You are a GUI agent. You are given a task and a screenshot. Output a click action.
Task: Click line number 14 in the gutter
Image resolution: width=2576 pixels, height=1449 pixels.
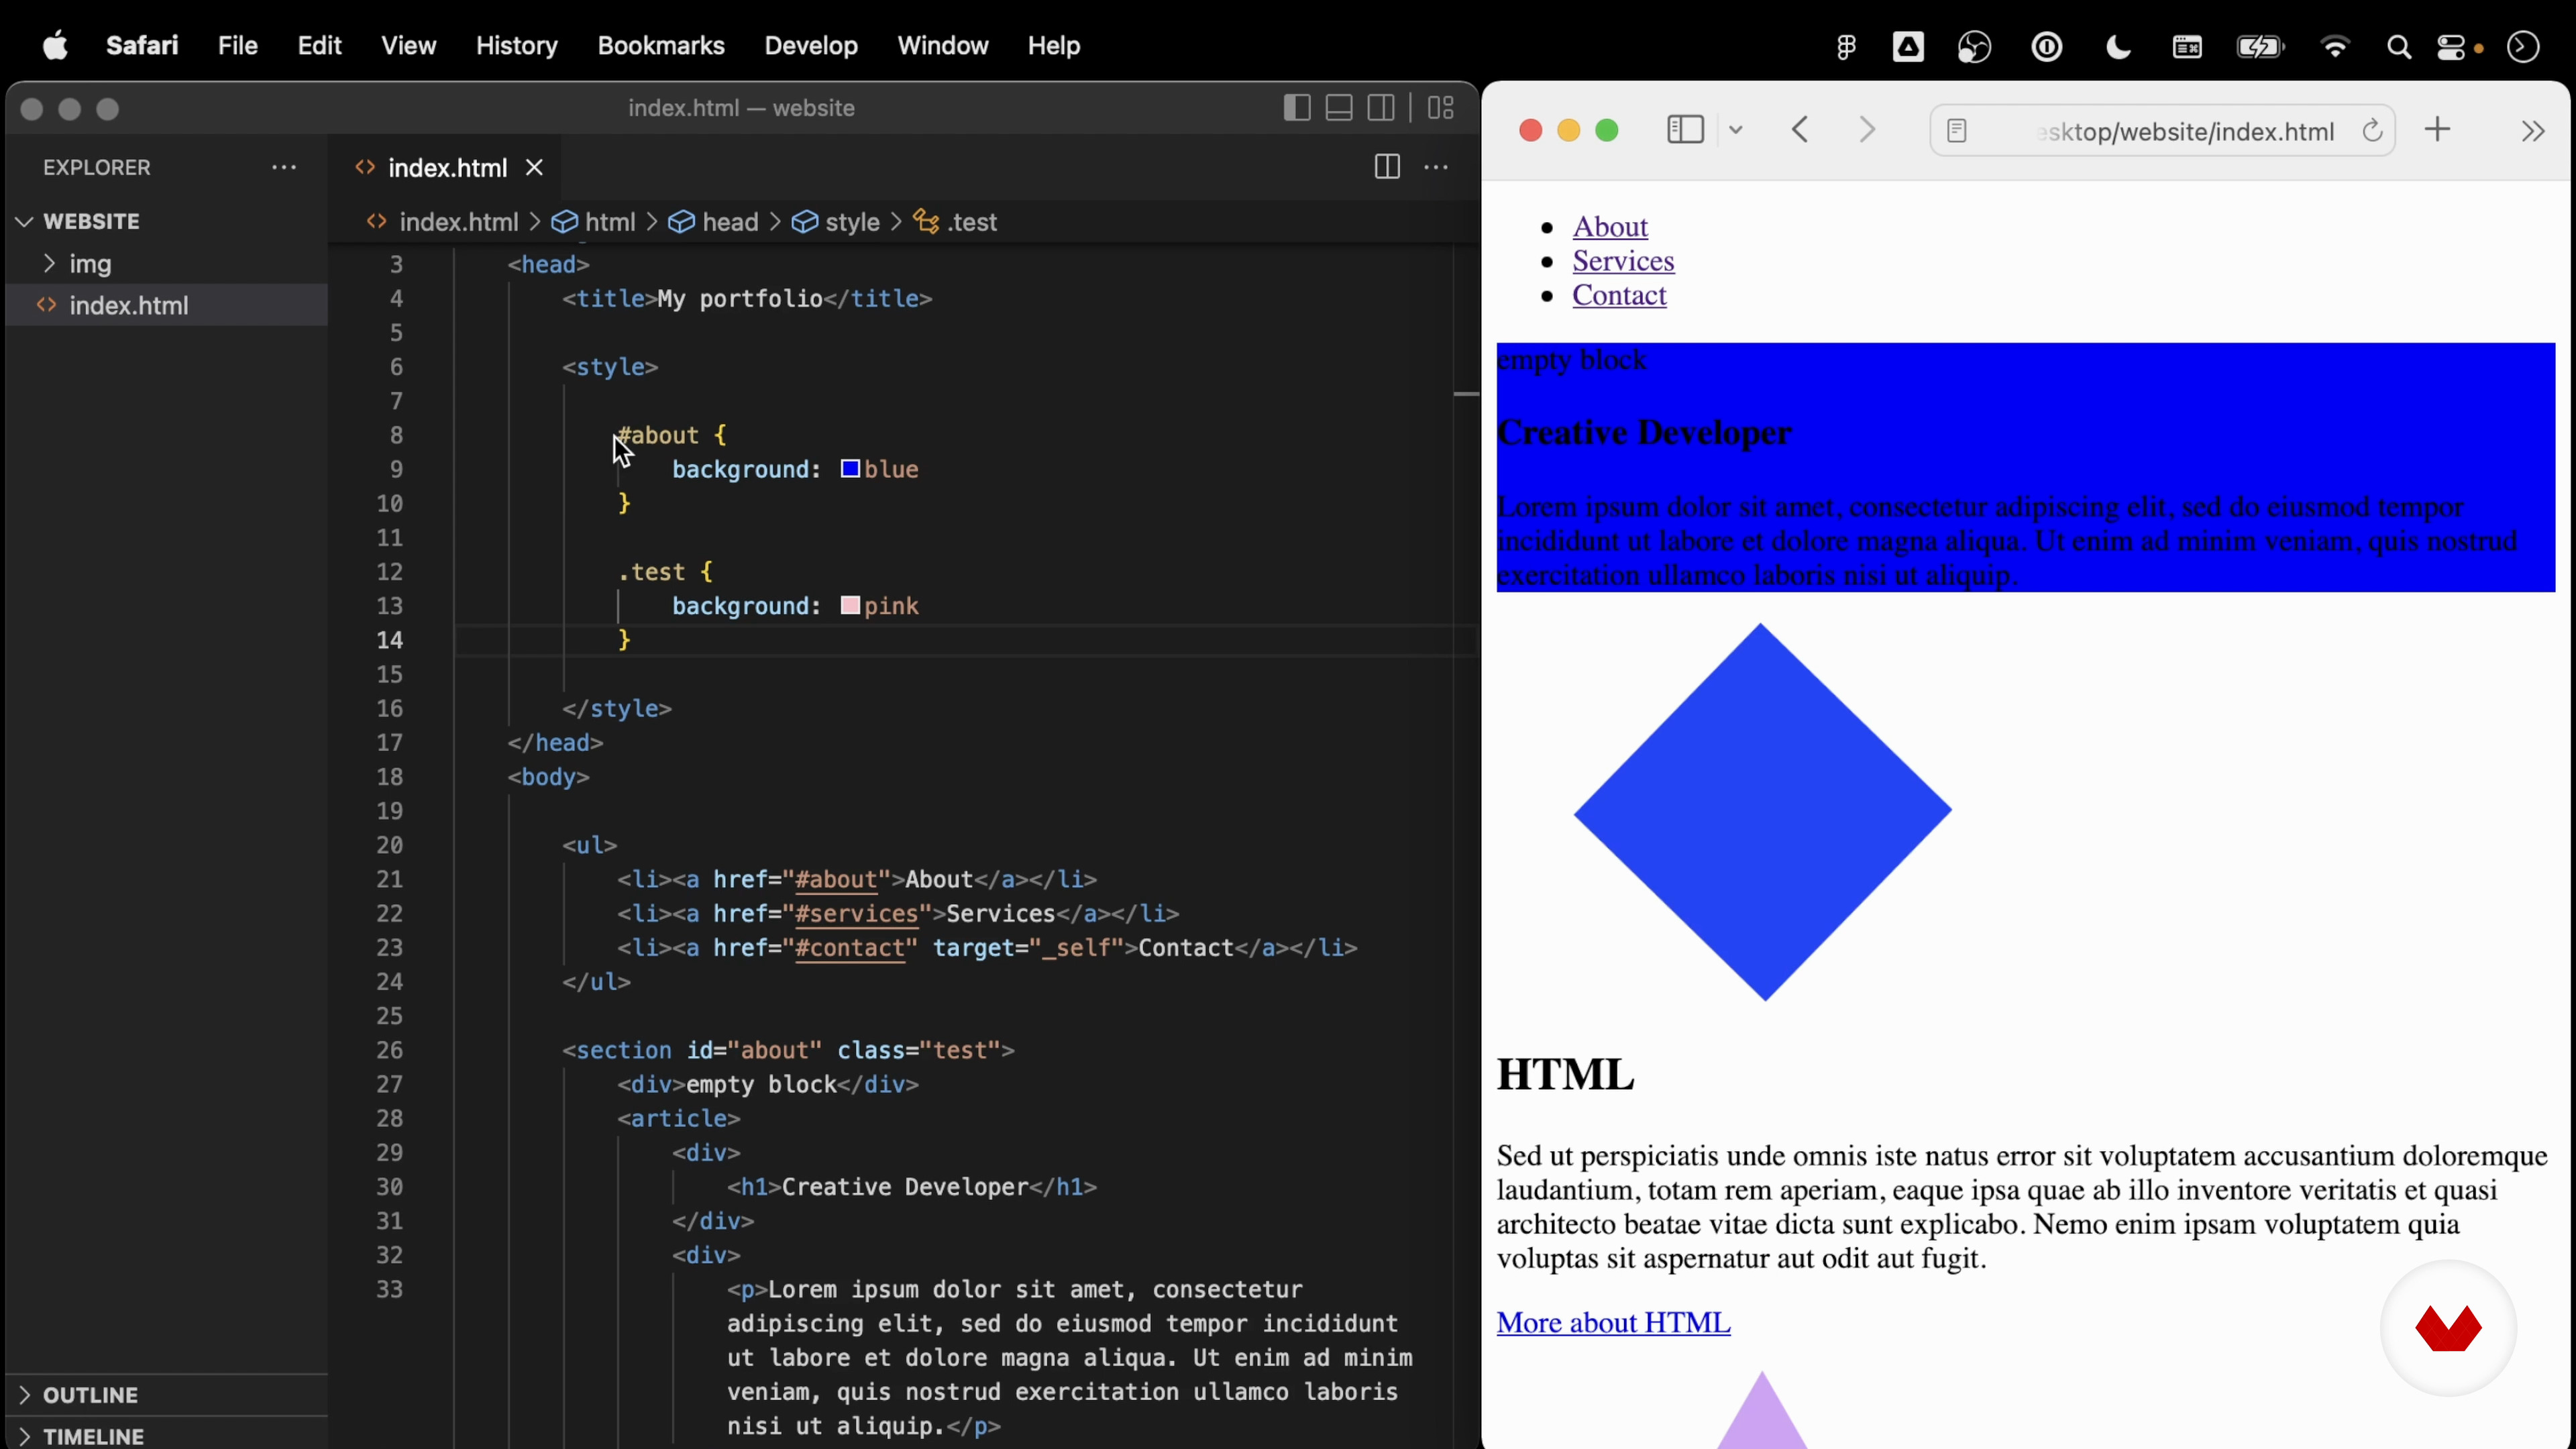390,640
